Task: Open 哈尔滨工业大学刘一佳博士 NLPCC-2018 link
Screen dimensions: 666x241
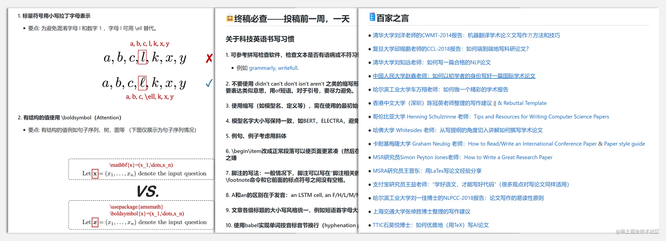Action: pos(458,198)
